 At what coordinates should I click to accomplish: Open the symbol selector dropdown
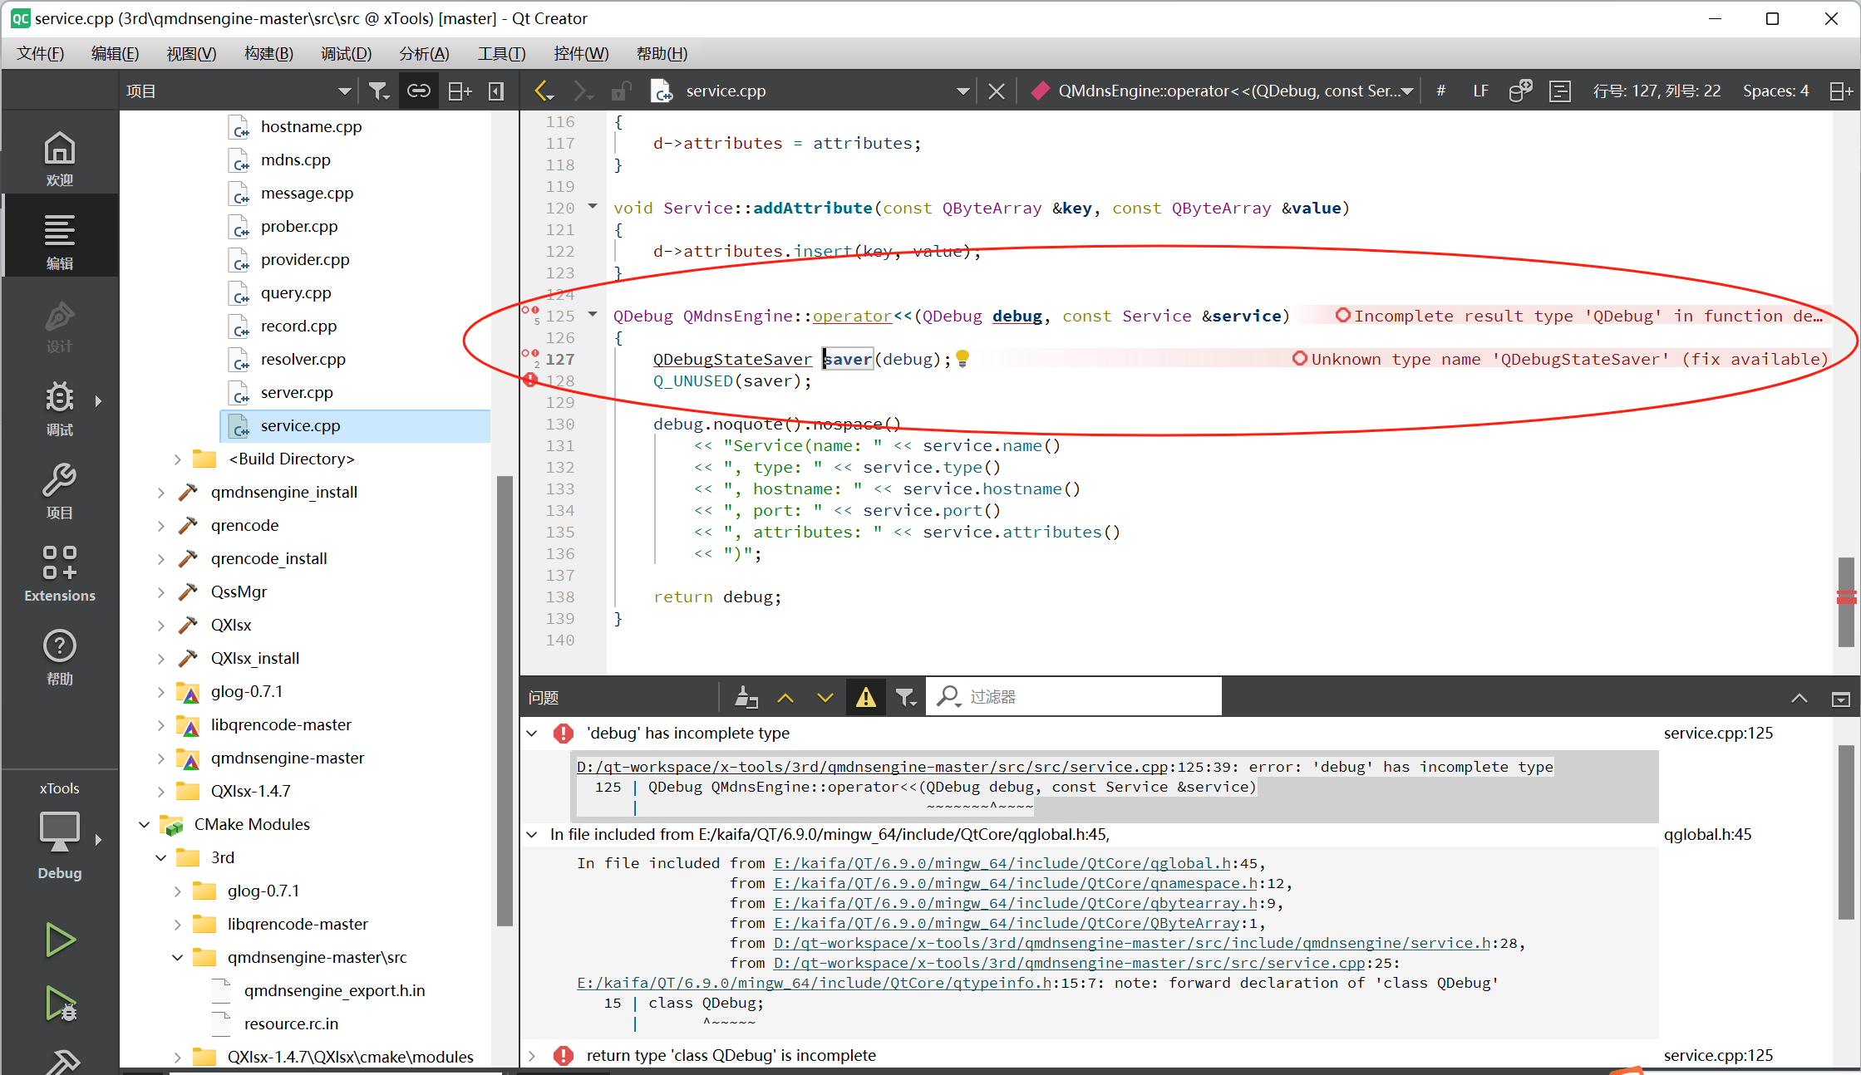click(1406, 91)
